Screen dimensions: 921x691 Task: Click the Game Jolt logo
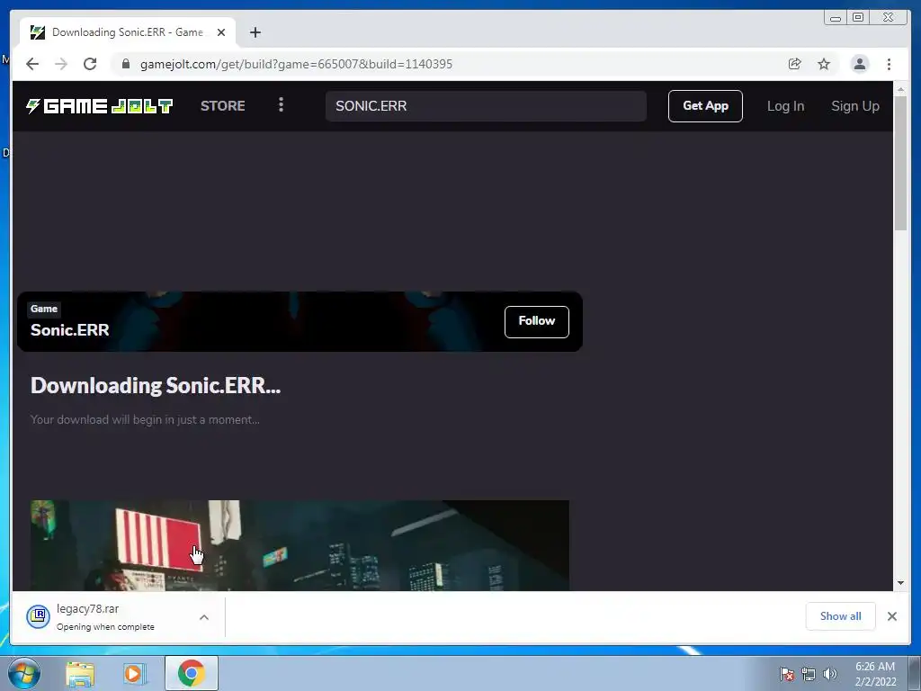[x=99, y=106]
